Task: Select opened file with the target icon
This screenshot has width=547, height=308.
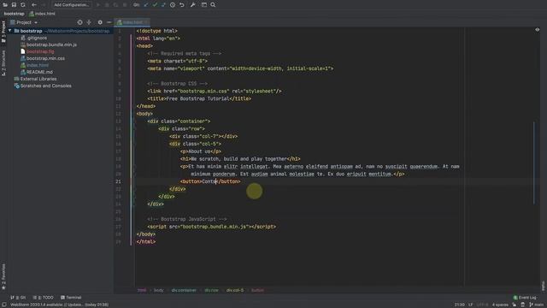Action: [79, 22]
